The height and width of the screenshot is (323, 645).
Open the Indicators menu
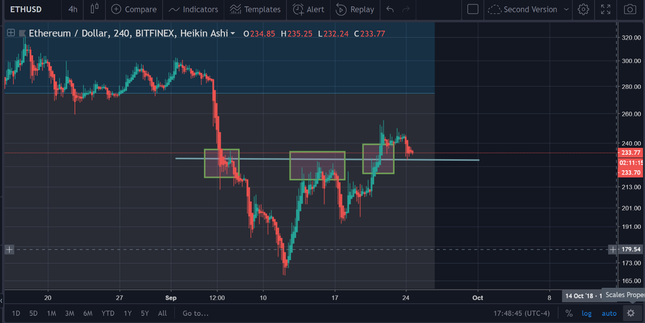pyautogui.click(x=193, y=9)
